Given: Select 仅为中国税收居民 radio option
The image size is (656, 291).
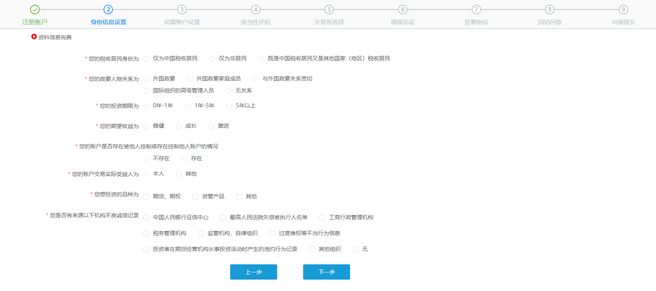Looking at the screenshot, I should (146, 59).
